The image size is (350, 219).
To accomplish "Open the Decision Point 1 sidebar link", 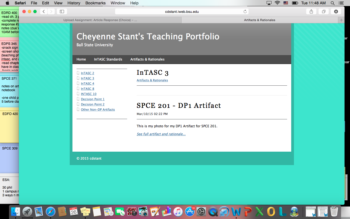I will (x=93, y=99).
